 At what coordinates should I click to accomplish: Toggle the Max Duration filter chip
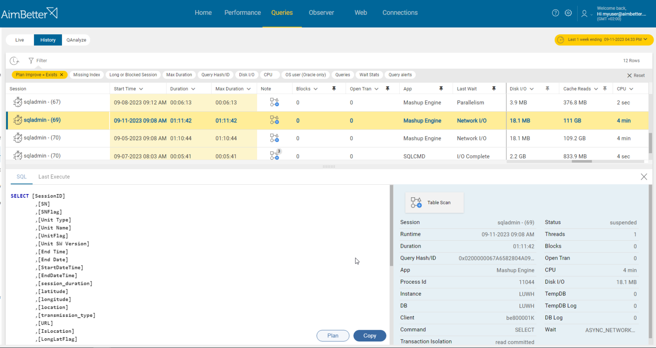[179, 75]
